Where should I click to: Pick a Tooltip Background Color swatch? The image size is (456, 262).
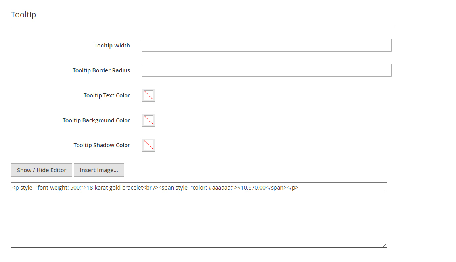(148, 120)
